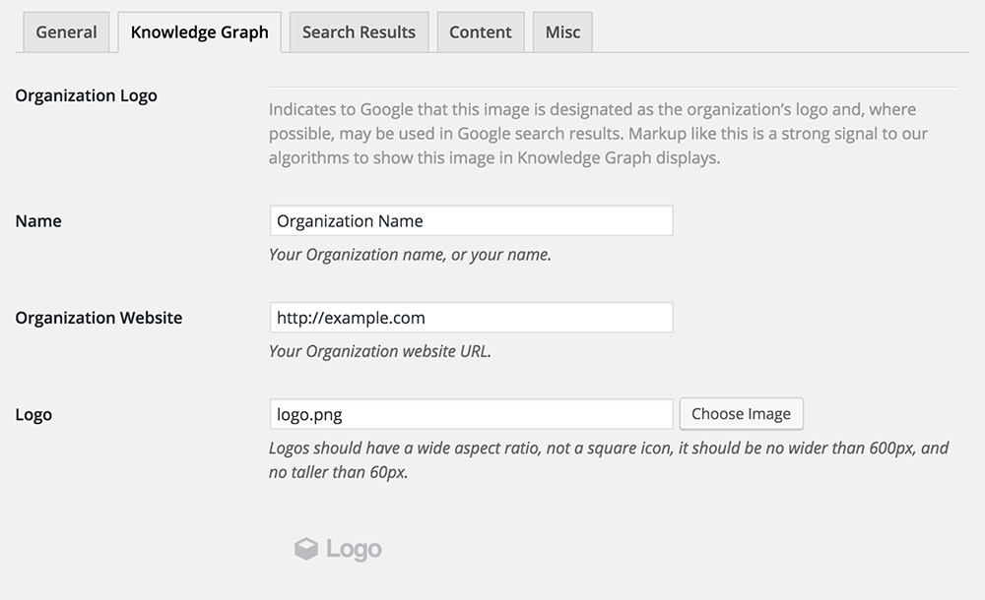Click the Name field label

coord(38,221)
